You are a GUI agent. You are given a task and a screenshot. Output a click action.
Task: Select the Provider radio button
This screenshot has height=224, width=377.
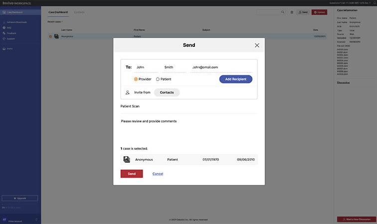(136, 79)
